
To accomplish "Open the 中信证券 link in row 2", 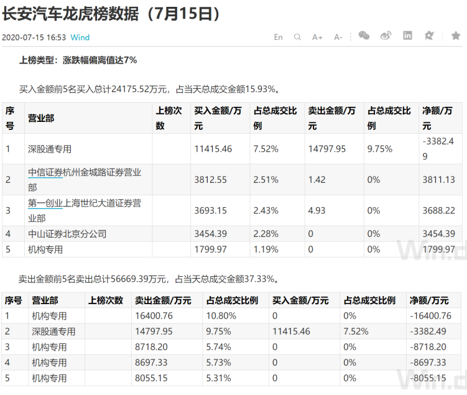I will [45, 172].
